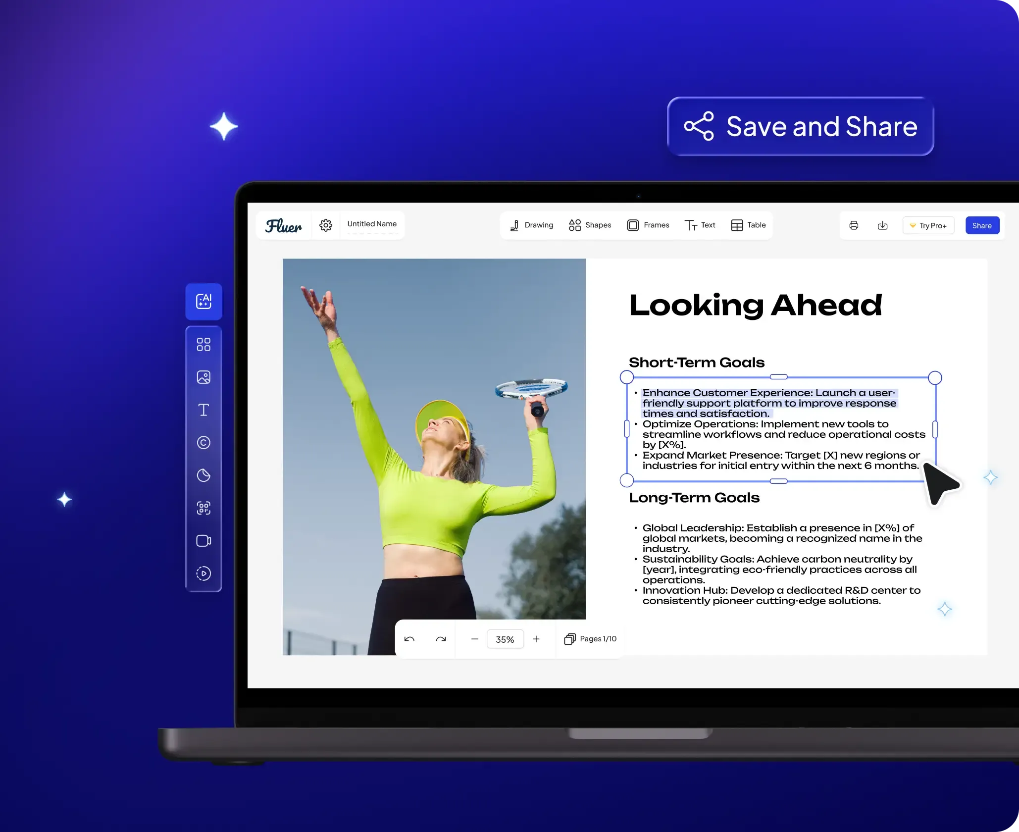Image resolution: width=1019 pixels, height=832 pixels.
Task: Open the AI assistant sidebar tool
Action: pyautogui.click(x=204, y=301)
